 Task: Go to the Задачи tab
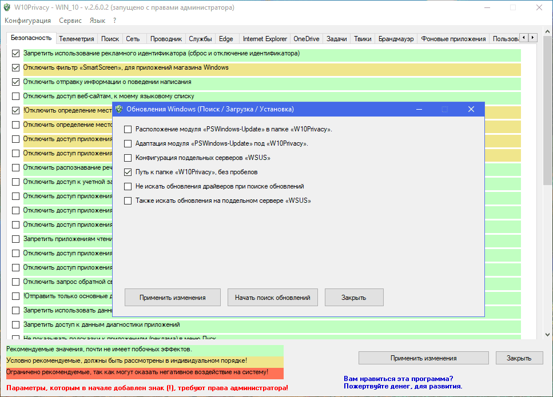tap(337, 39)
